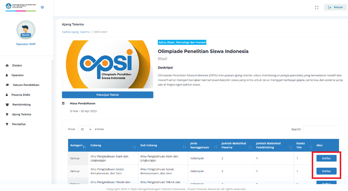Toggle the sidebar hamburger menu icon

(x=42, y=7)
